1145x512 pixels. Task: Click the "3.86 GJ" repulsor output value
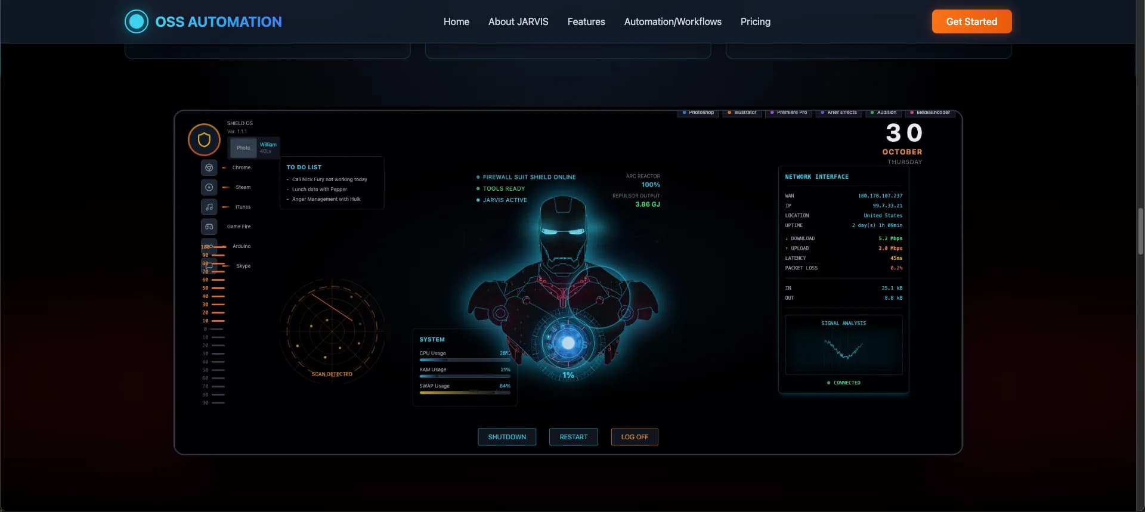[x=648, y=204]
